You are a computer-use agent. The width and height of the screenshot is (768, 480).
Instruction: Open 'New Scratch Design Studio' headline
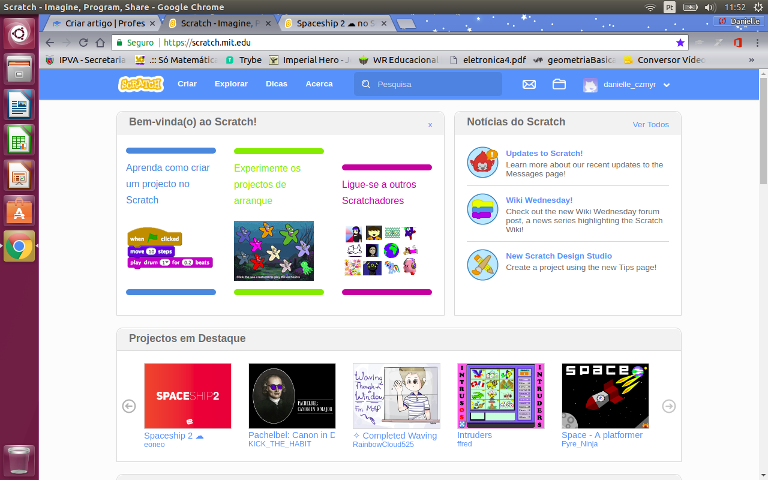(x=559, y=256)
